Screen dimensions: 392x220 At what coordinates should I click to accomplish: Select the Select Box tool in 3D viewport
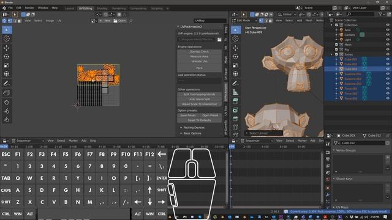(235, 30)
